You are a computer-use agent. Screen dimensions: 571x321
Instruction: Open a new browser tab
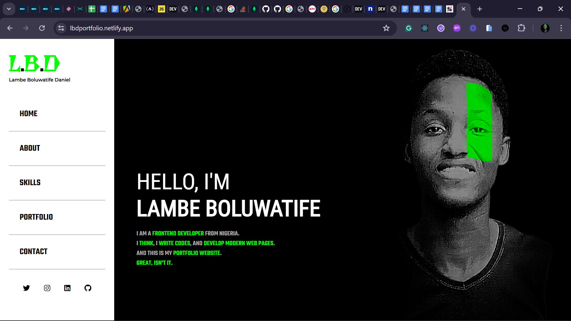[x=479, y=9]
